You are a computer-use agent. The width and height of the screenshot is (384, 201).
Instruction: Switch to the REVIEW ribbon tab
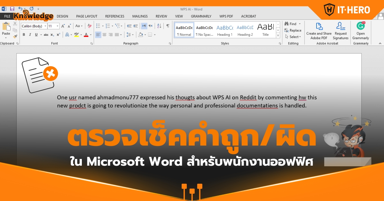point(161,16)
